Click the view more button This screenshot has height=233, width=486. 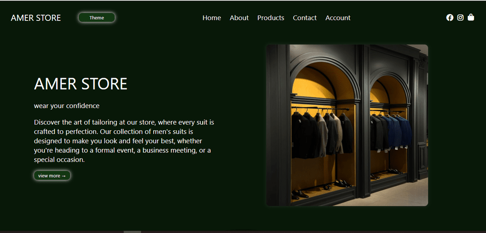(52, 175)
